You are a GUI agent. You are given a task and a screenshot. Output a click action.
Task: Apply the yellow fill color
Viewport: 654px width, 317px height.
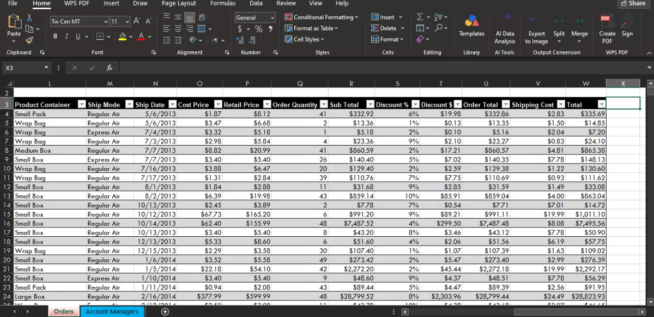(123, 37)
